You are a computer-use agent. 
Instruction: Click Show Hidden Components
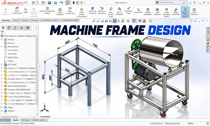pos(82,13)
